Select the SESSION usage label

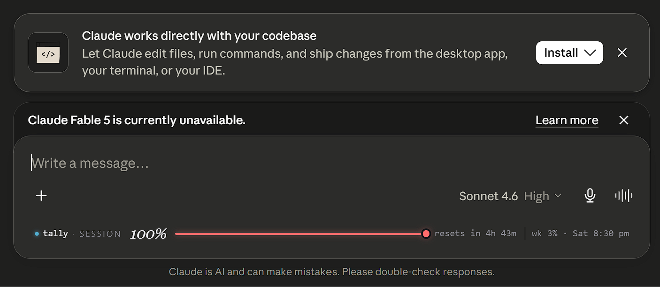(100, 234)
